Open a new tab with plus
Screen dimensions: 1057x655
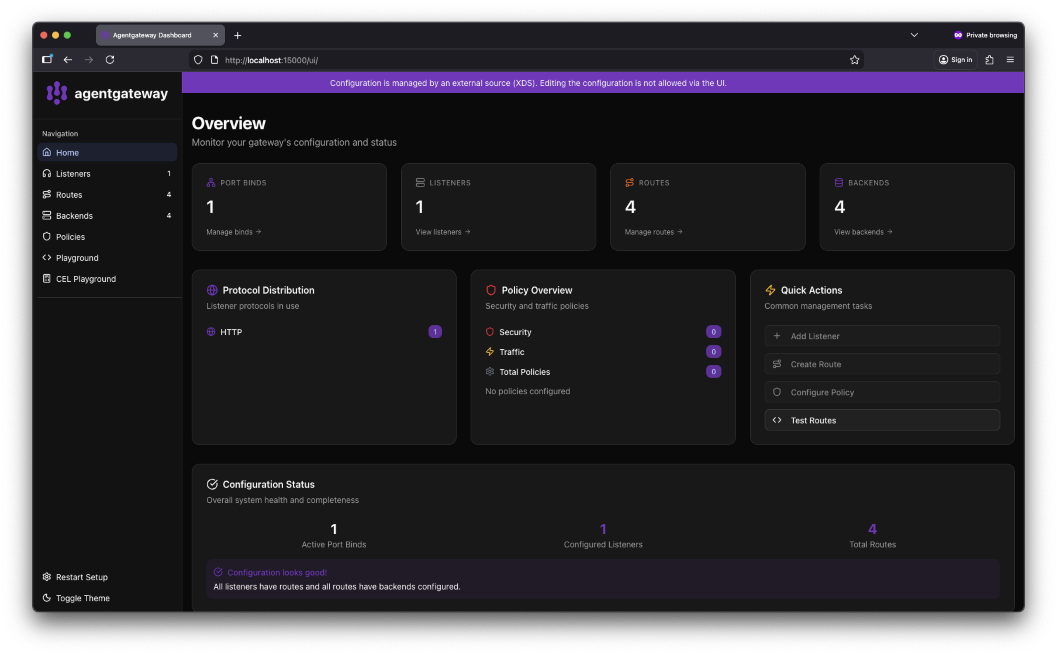pyautogui.click(x=238, y=35)
